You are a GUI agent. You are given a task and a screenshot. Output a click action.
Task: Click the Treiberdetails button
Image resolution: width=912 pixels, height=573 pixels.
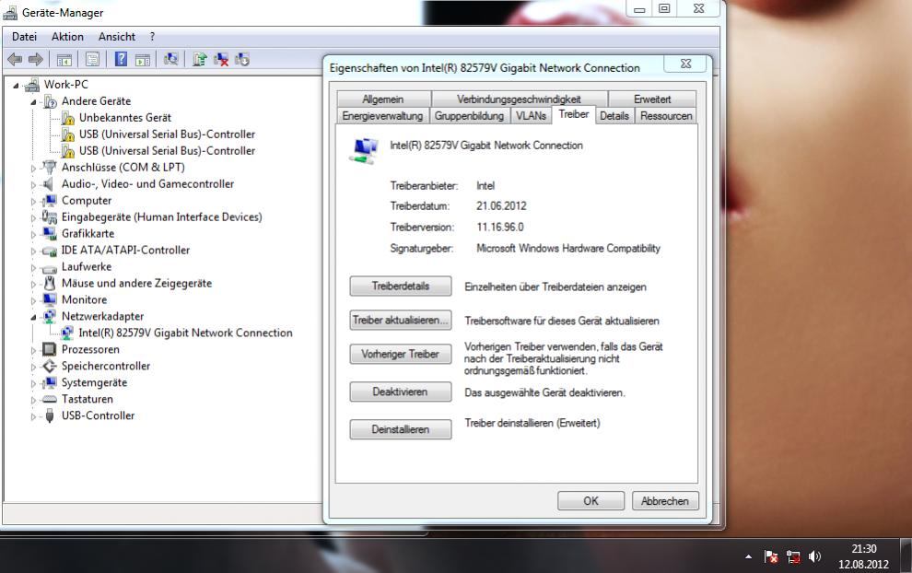pyautogui.click(x=400, y=286)
